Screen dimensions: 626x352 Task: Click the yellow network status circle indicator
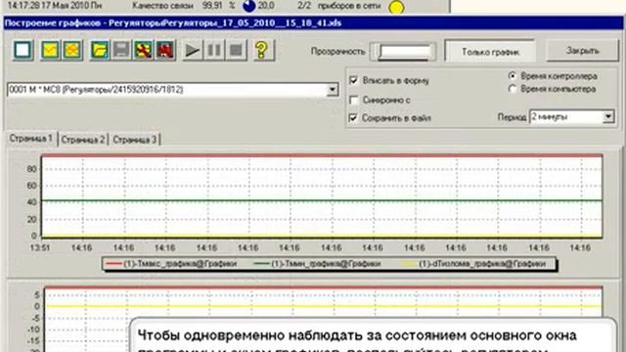pos(396,7)
